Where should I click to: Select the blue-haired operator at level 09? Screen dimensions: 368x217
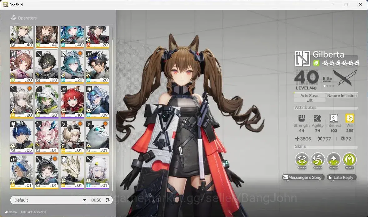(x=97, y=102)
